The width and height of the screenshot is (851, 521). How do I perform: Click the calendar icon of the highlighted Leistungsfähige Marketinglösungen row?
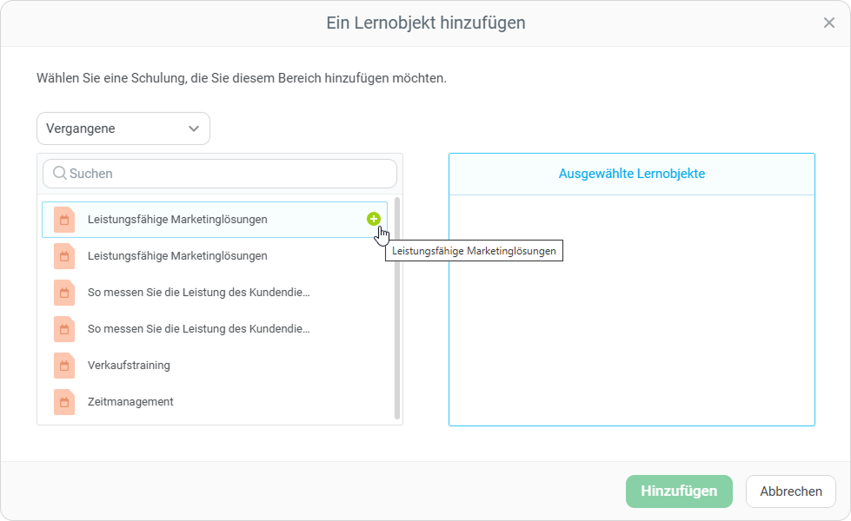pyautogui.click(x=64, y=220)
